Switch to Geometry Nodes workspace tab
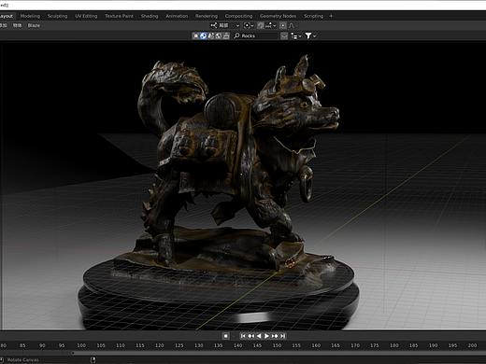 278,16
